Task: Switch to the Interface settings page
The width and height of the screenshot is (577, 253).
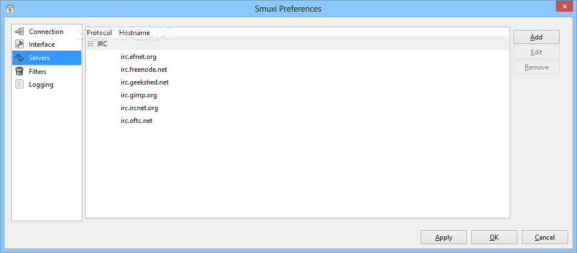Action: [x=42, y=44]
